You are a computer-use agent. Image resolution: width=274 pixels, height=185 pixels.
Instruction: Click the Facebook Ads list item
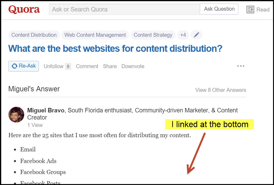[38, 161]
